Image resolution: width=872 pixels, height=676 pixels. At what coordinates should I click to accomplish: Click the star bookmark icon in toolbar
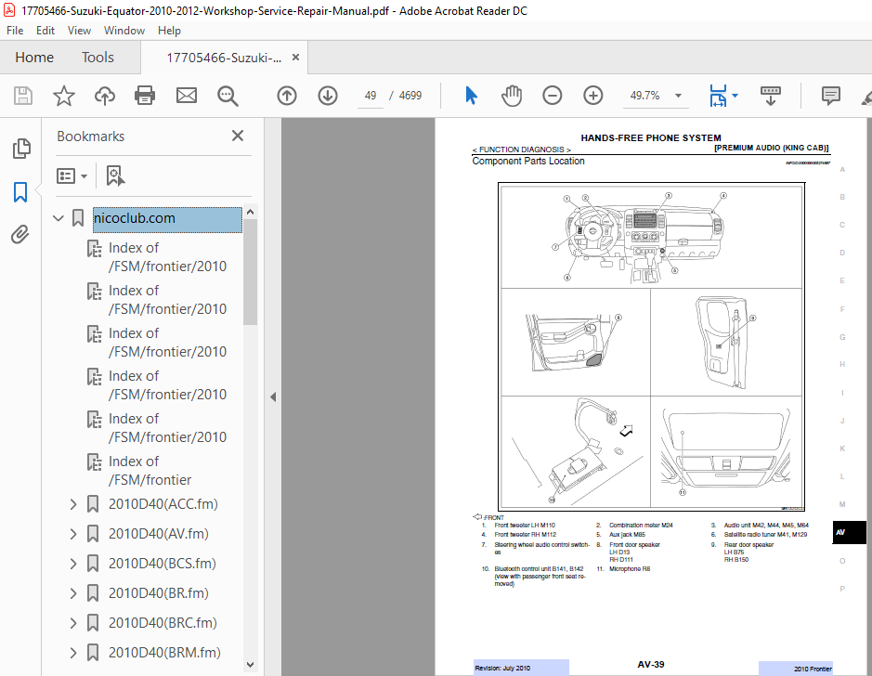pos(64,96)
